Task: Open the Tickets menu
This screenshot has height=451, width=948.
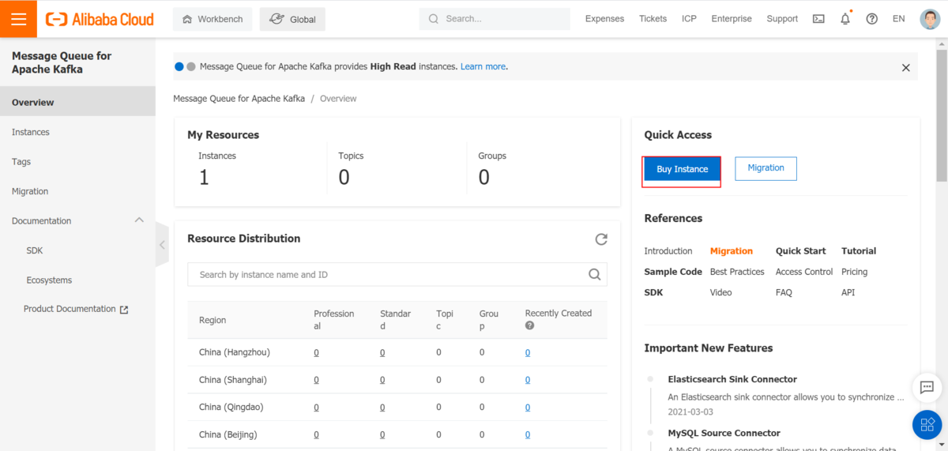Action: [x=653, y=19]
